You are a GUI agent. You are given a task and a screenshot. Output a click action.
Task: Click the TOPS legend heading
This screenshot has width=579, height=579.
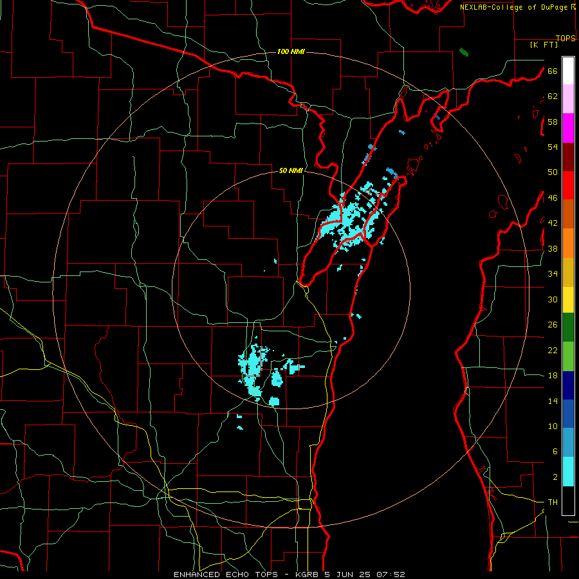(565, 38)
